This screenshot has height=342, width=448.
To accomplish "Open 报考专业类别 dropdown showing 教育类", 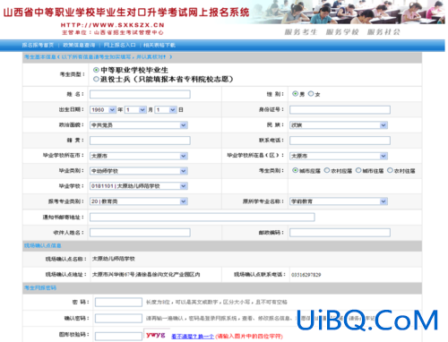I will click(139, 201).
